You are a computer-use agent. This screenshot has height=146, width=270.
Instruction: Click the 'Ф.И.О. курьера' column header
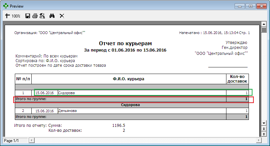[x=129, y=79]
